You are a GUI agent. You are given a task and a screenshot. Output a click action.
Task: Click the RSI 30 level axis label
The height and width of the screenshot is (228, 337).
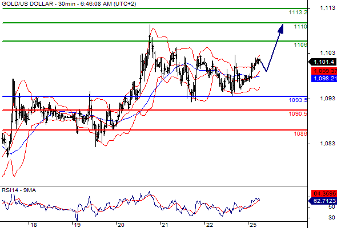tap(332, 218)
